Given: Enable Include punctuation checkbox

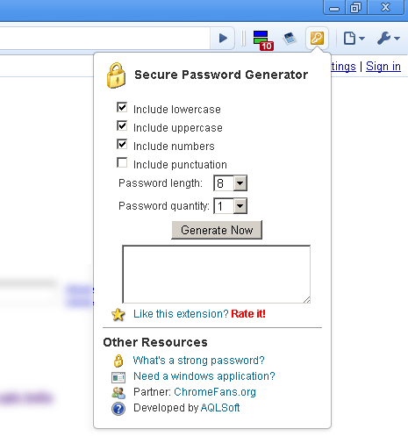Looking at the screenshot, I should (122, 162).
